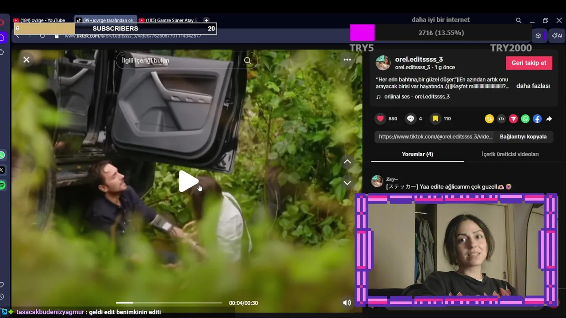Click the cube extensions icon in toolbar
566x318 pixels.
538,36
